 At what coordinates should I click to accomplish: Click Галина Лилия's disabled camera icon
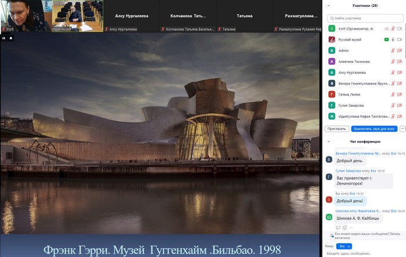[x=400, y=95]
